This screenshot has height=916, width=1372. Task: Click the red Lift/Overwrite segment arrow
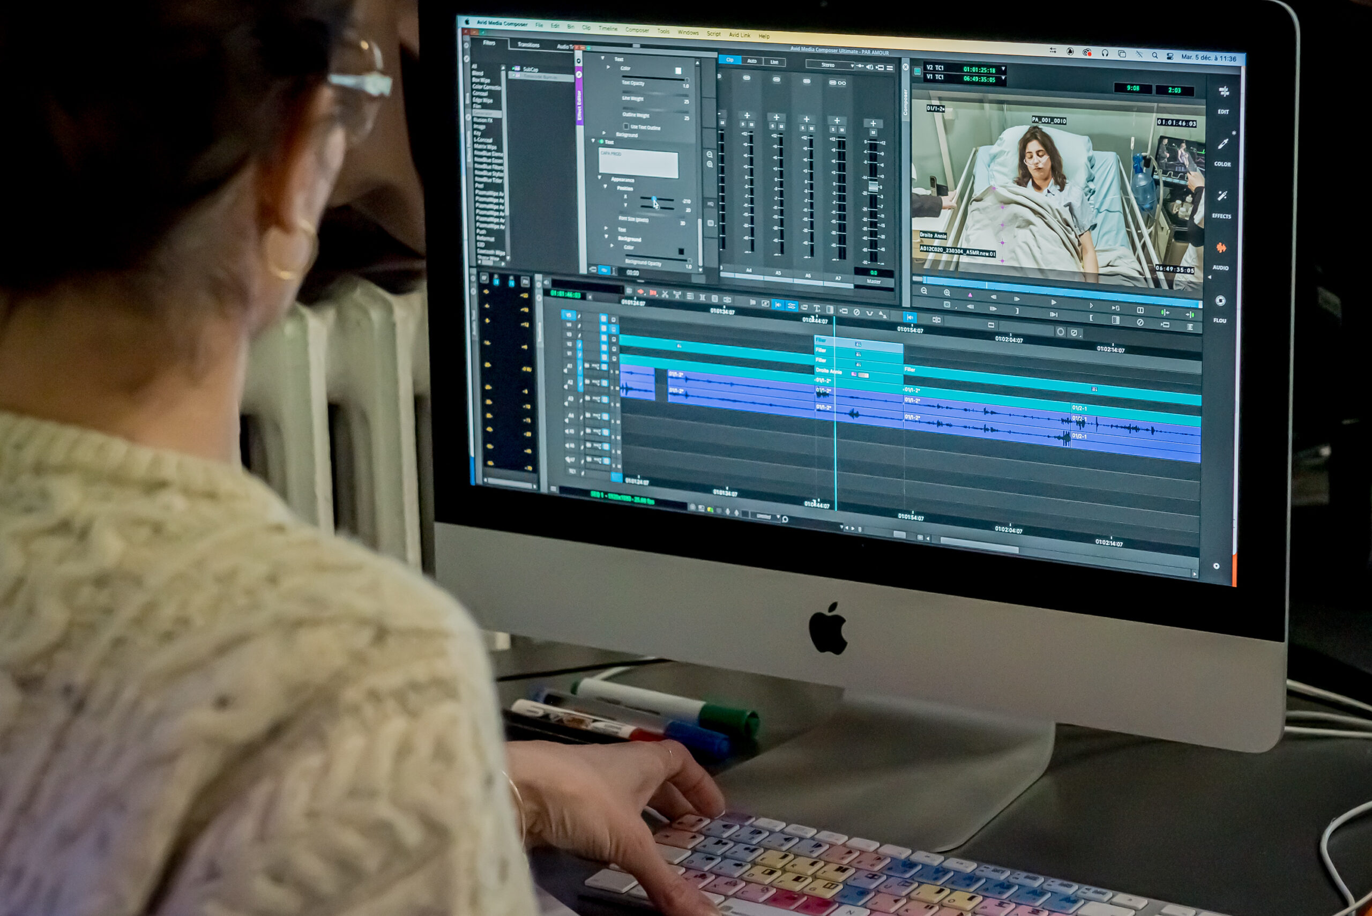pyautogui.click(x=642, y=292)
